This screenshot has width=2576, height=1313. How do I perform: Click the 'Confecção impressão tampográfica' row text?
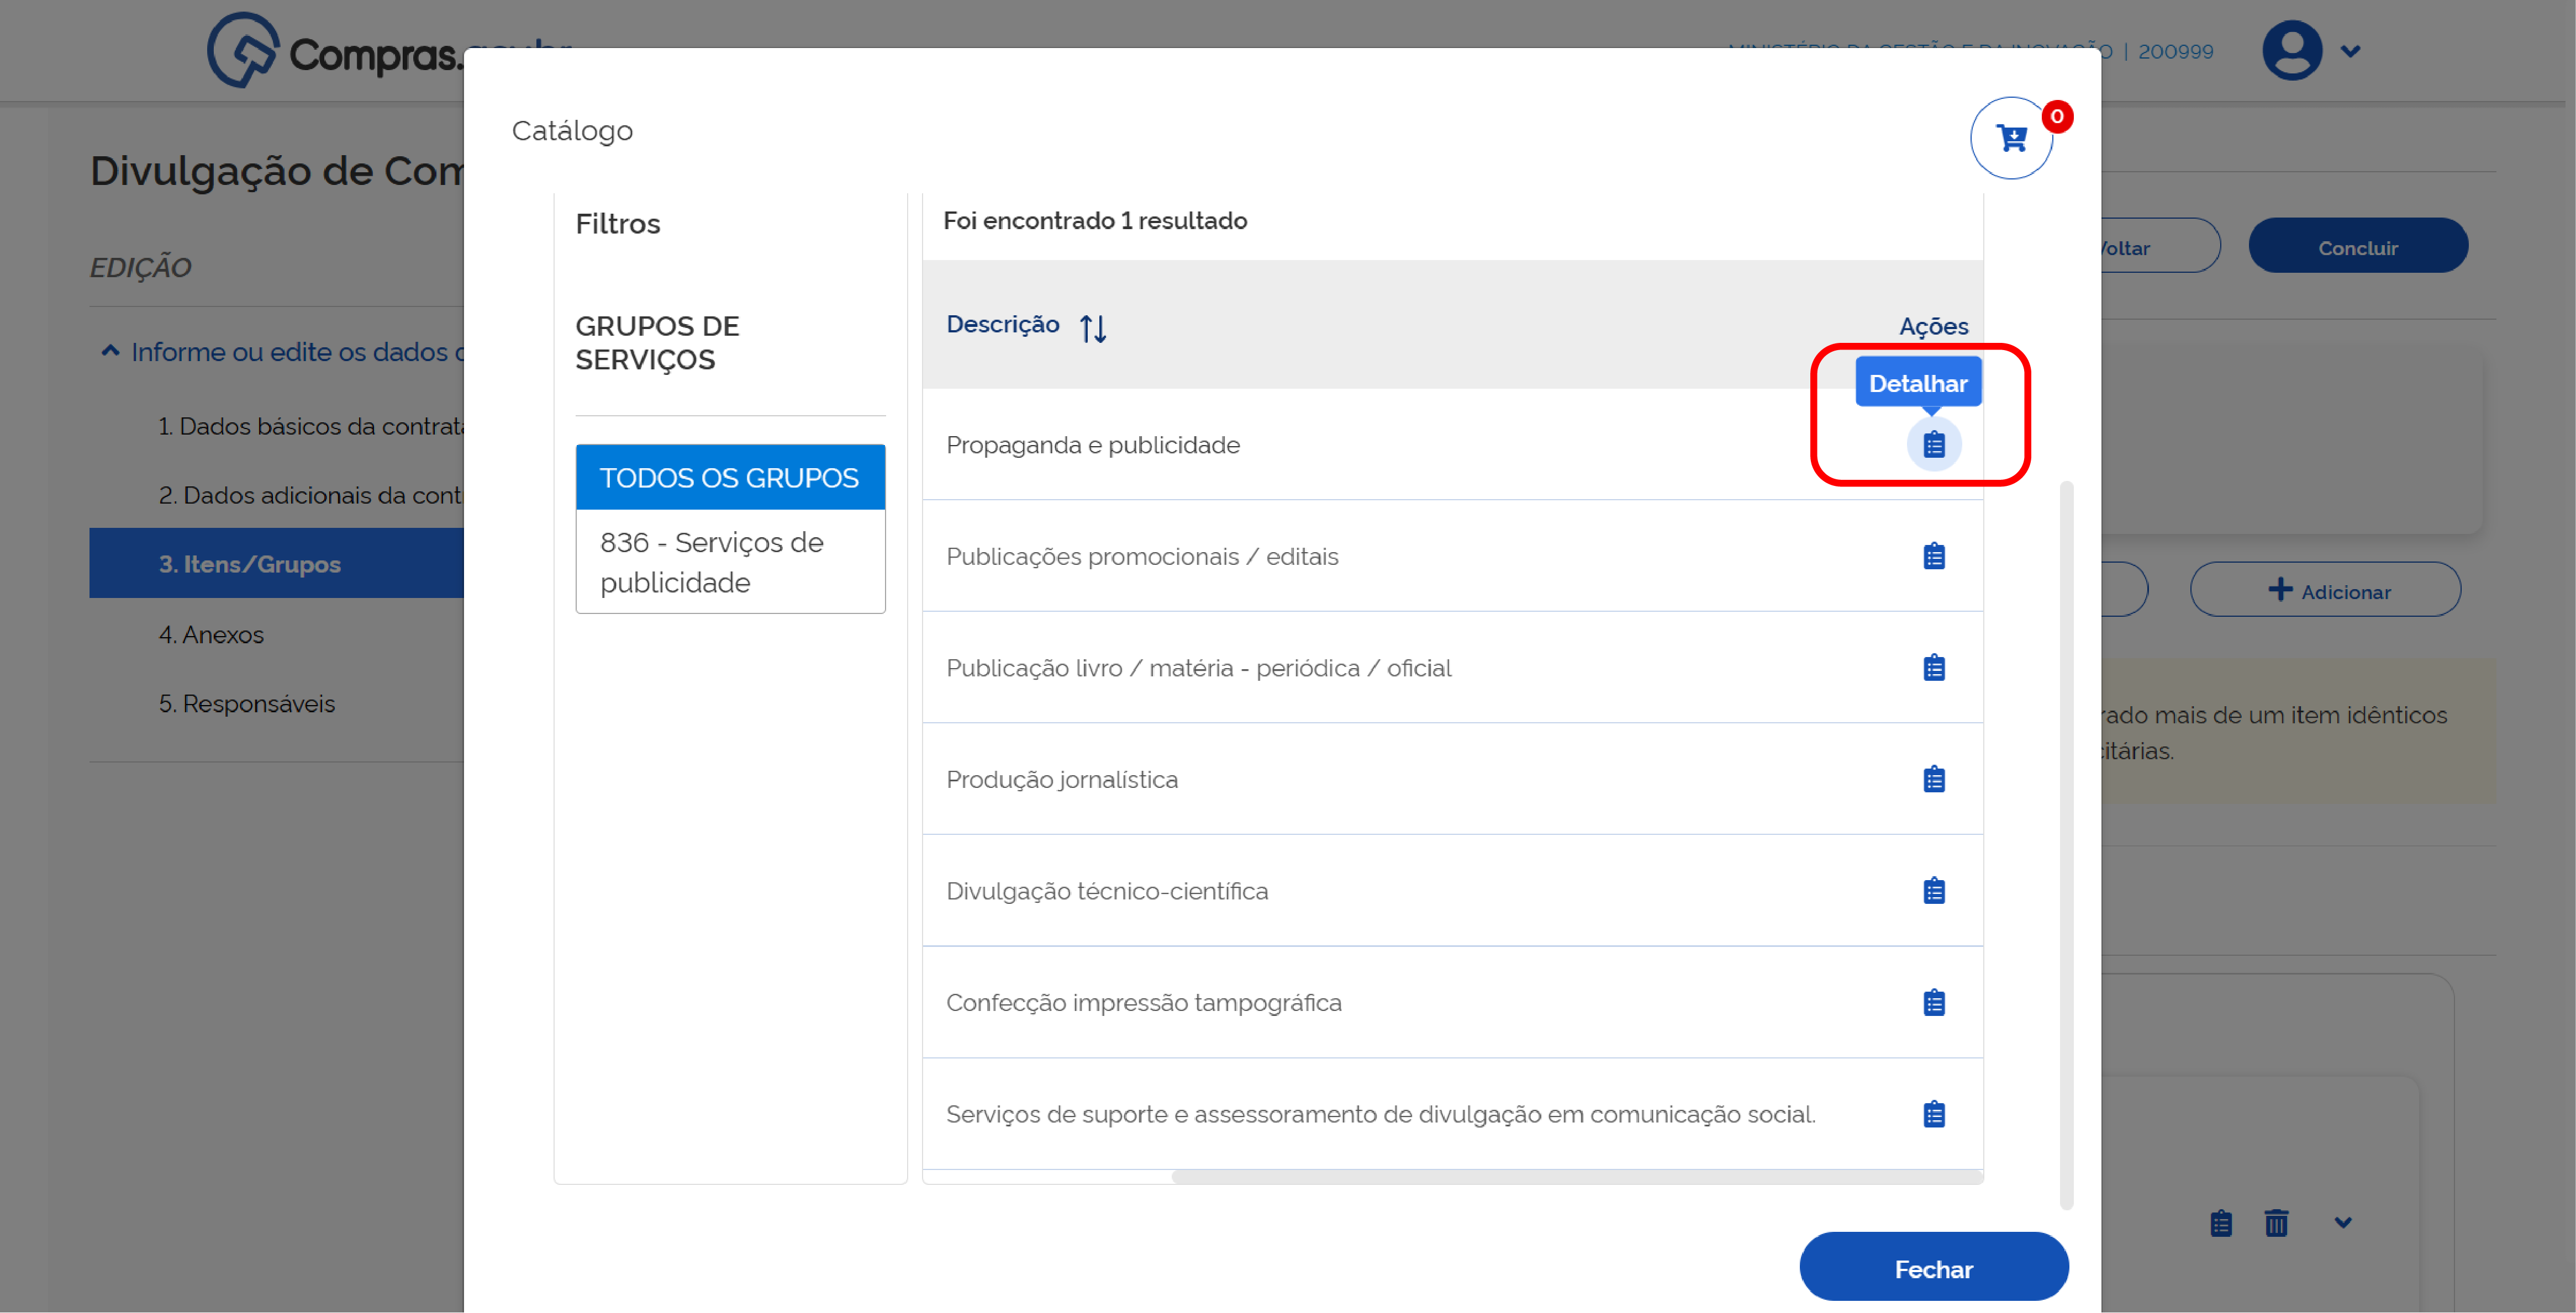(x=1144, y=1003)
